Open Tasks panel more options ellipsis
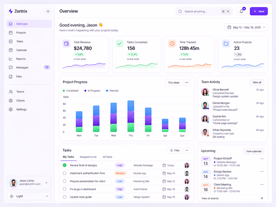The height and width of the screenshot is (207, 276). pyautogui.click(x=187, y=150)
